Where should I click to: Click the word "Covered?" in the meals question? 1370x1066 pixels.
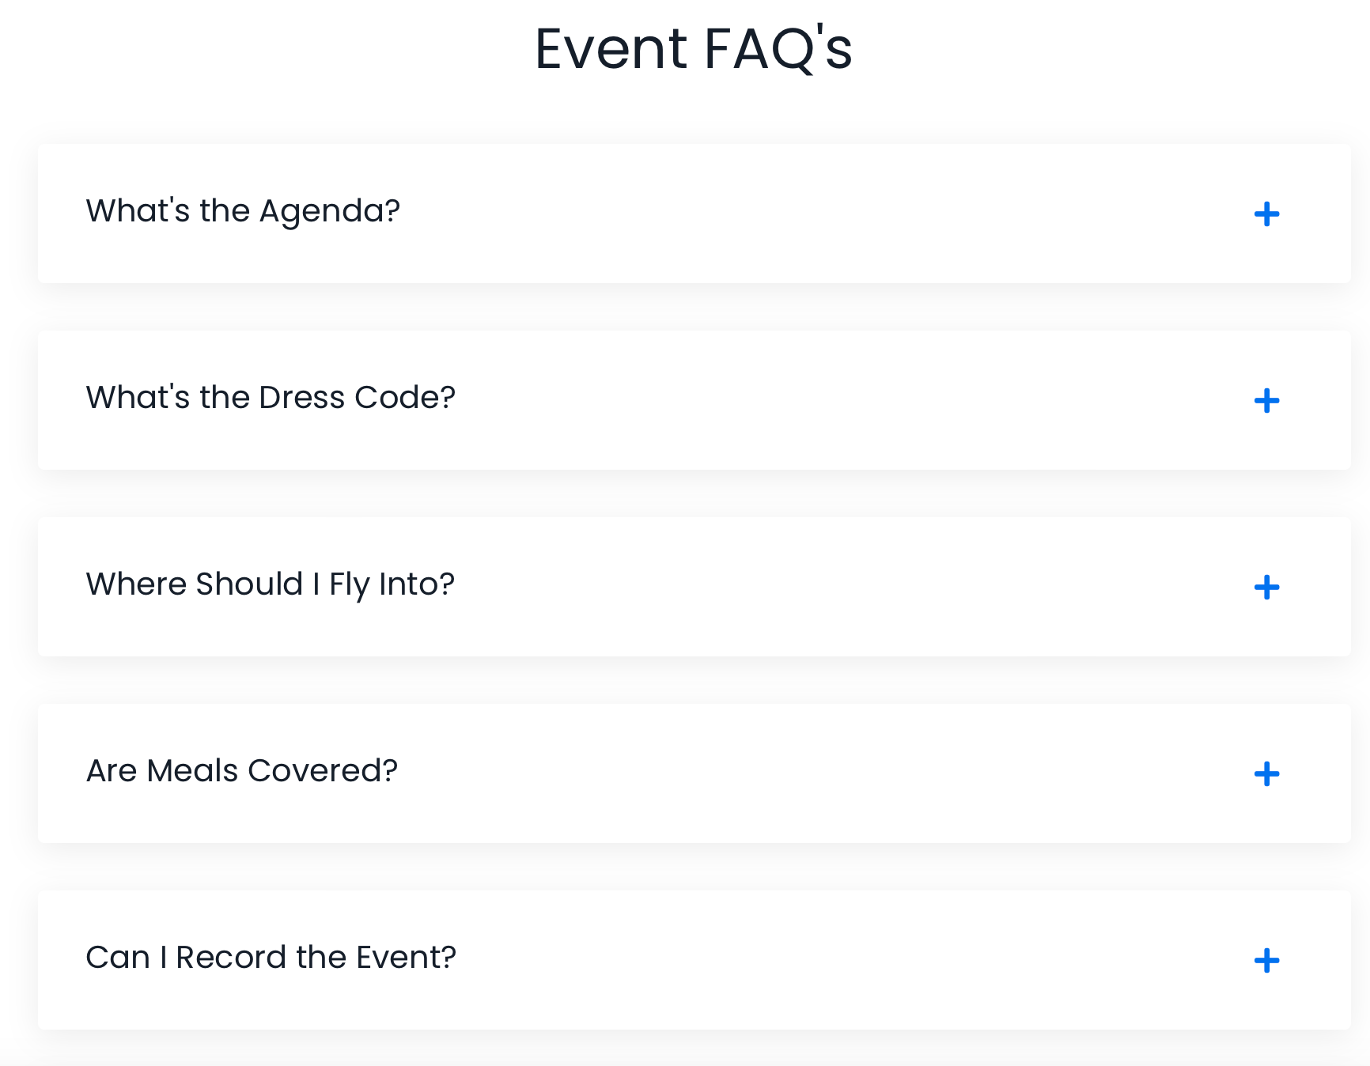tap(323, 771)
